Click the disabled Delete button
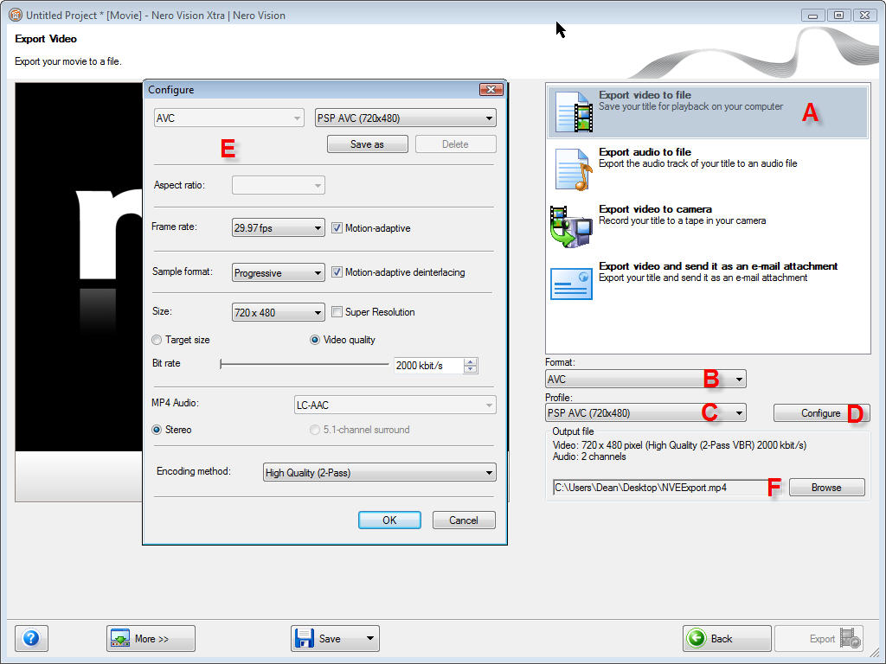Image resolution: width=886 pixels, height=664 pixels. coord(455,144)
